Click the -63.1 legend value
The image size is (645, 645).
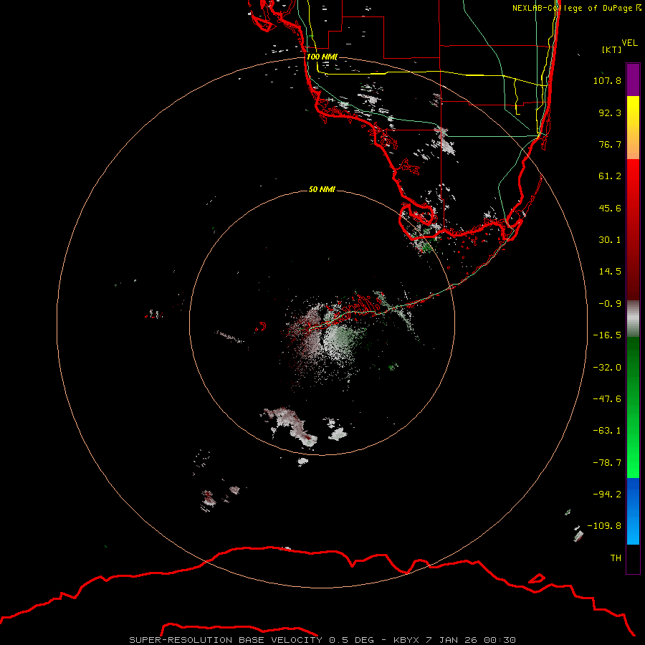click(607, 431)
